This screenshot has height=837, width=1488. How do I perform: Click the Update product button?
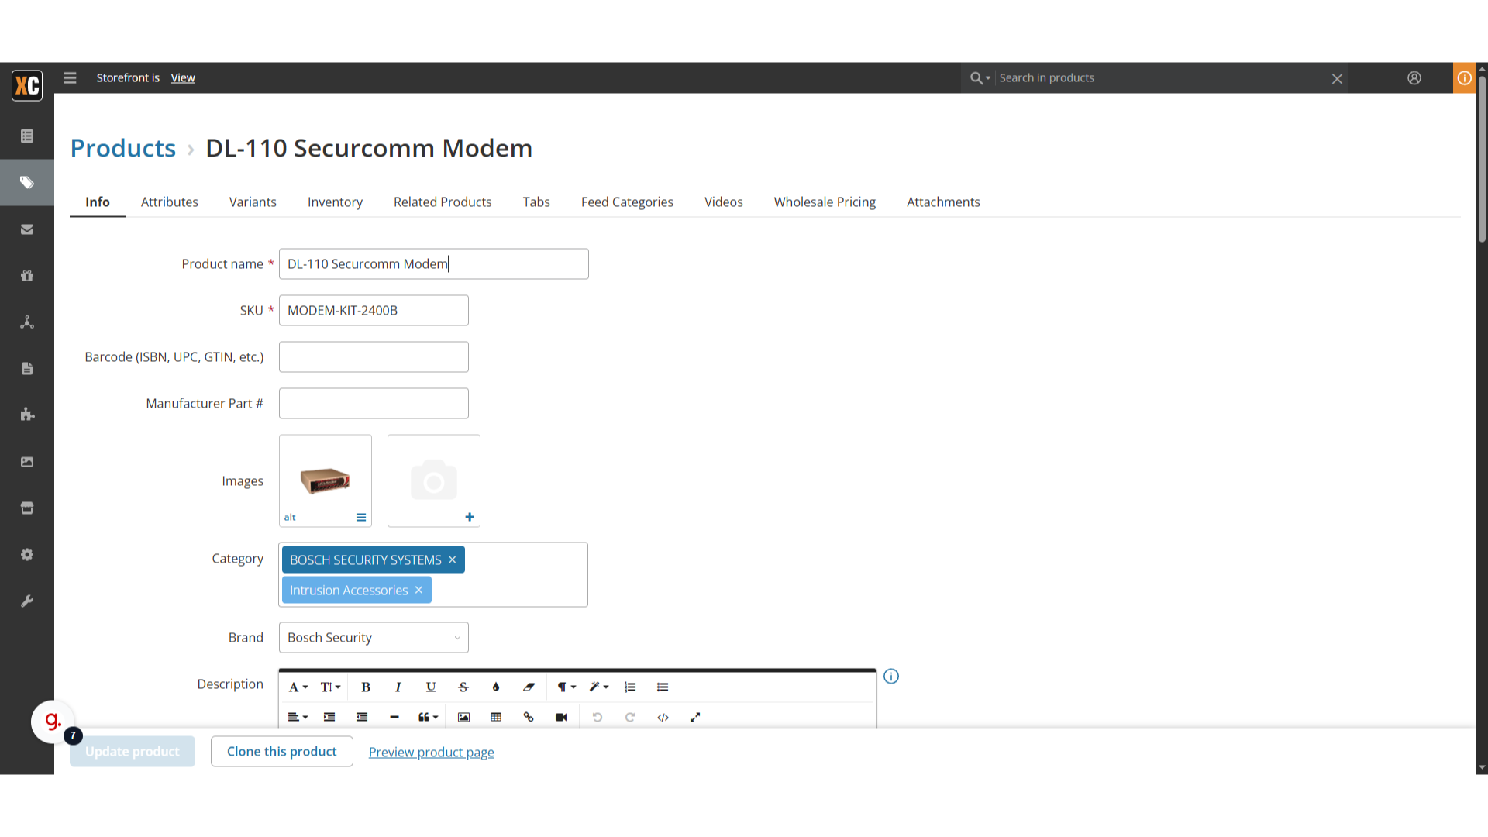133,751
